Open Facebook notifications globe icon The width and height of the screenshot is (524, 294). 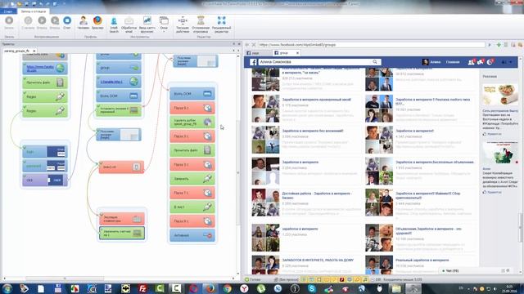(490, 62)
